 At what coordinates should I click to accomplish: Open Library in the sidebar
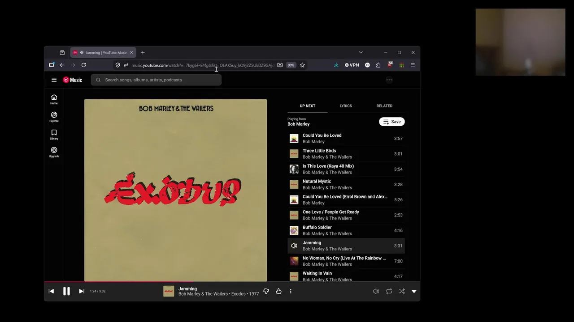(x=54, y=135)
